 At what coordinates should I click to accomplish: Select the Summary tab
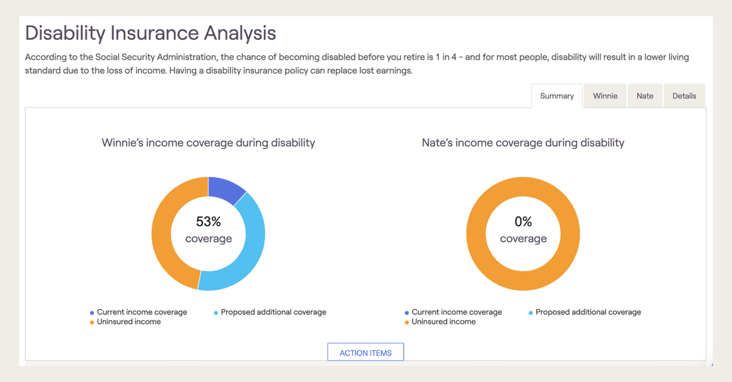[x=556, y=95]
